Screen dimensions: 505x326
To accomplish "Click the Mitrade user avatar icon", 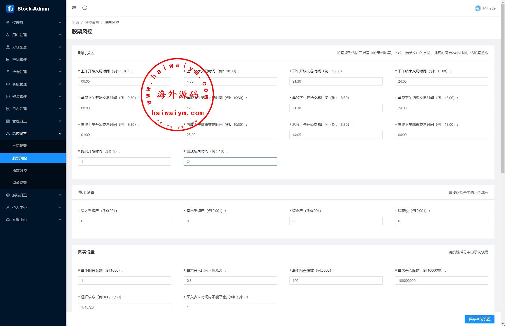I will pyautogui.click(x=478, y=8).
